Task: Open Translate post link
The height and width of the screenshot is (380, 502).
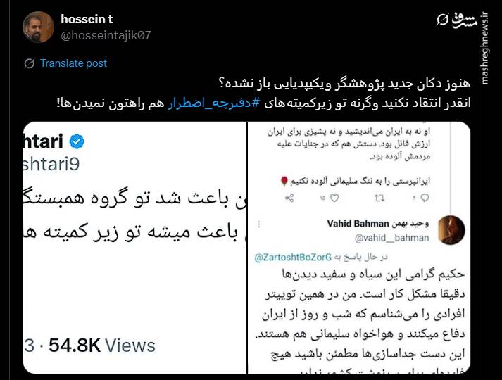Action: point(73,63)
